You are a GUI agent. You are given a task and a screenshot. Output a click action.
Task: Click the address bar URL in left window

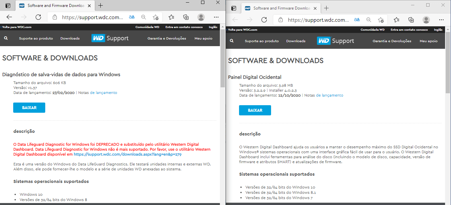[x=93, y=17]
